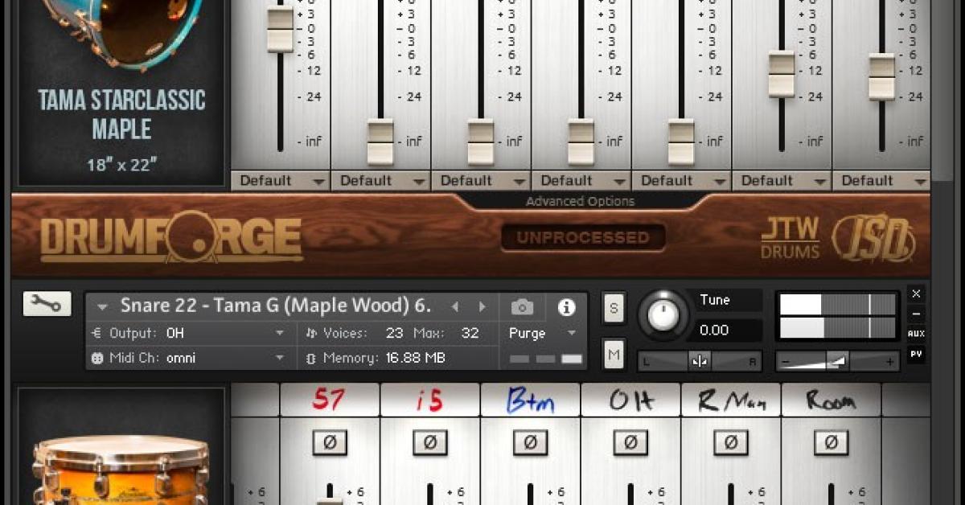Solo the Snare 22 instrument
This screenshot has width=965, height=505.
pos(614,308)
